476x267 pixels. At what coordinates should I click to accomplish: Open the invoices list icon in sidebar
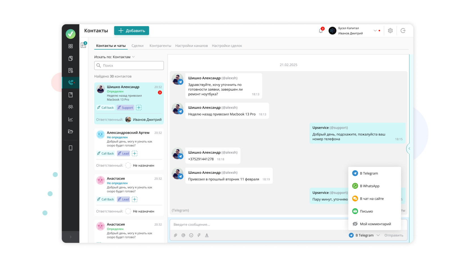pos(71,70)
